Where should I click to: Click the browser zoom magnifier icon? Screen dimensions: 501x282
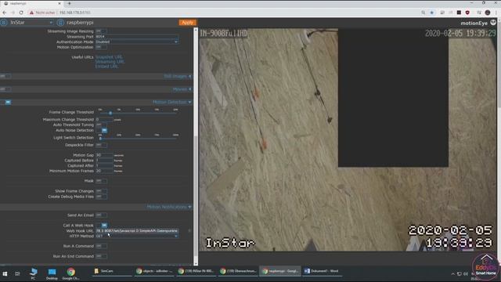pos(423,13)
